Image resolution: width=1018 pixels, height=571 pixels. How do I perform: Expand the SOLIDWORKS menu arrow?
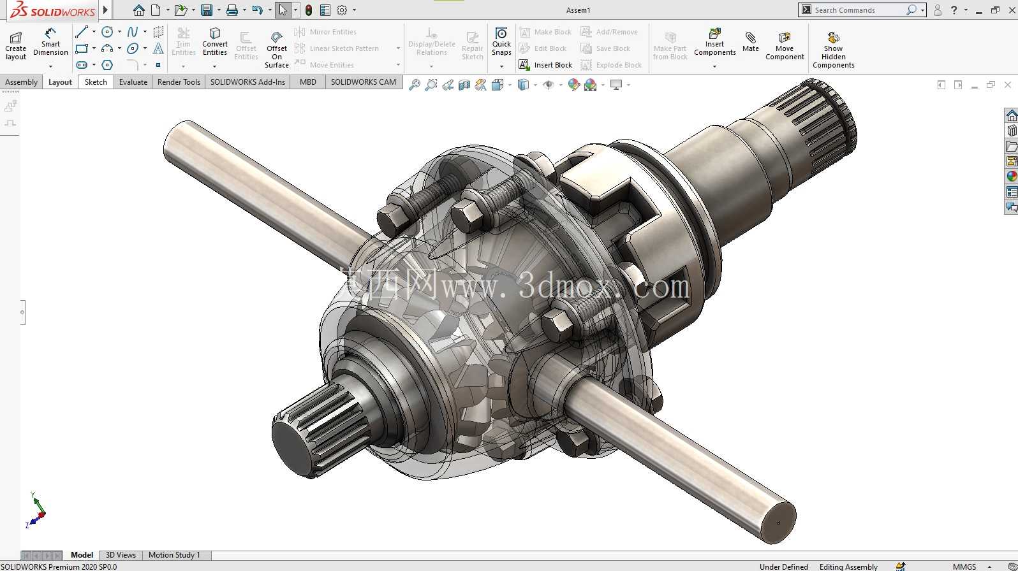point(106,10)
